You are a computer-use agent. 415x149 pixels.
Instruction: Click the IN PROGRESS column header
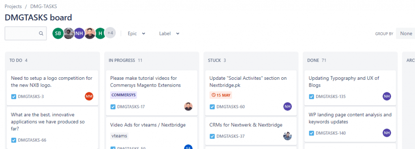pos(126,60)
